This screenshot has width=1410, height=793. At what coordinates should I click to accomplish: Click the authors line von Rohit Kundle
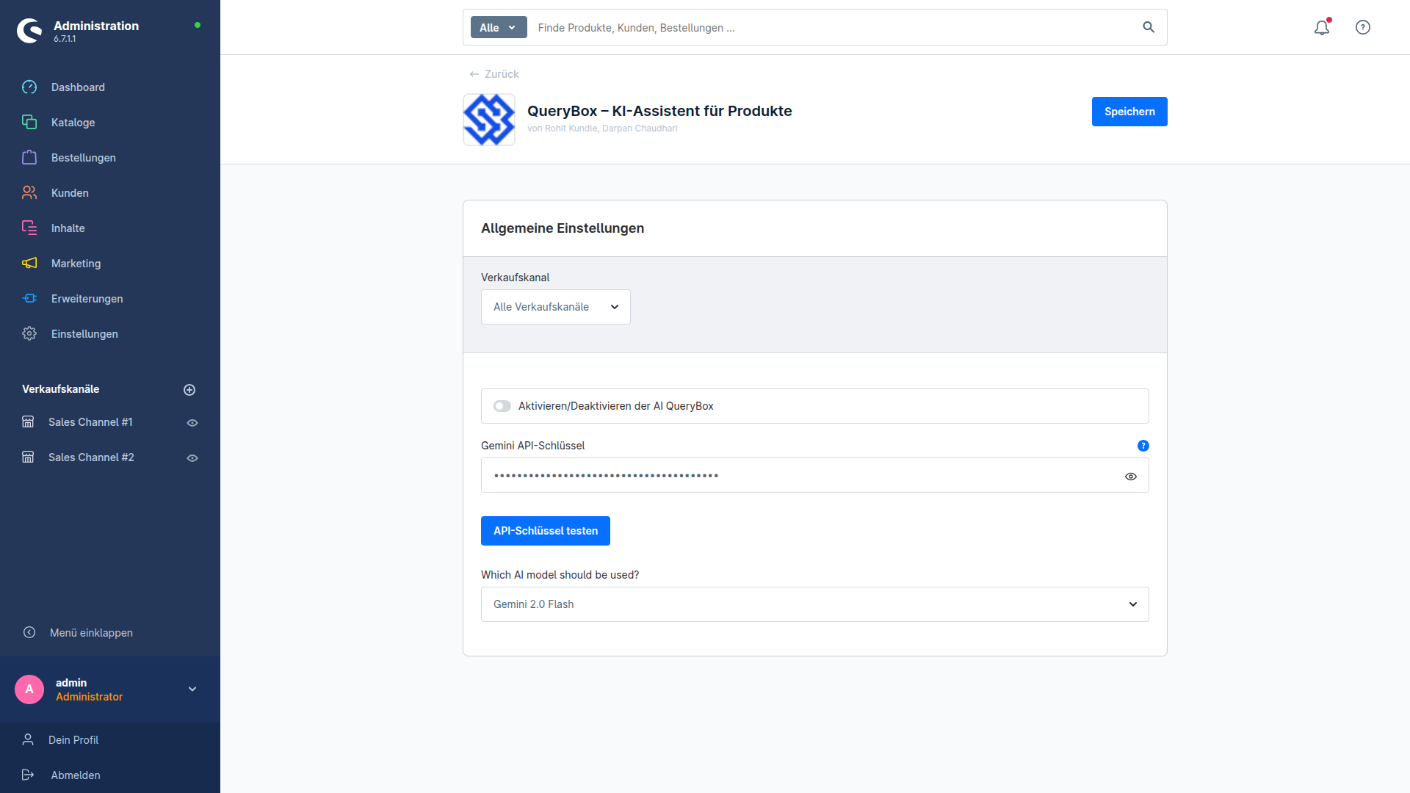click(602, 128)
